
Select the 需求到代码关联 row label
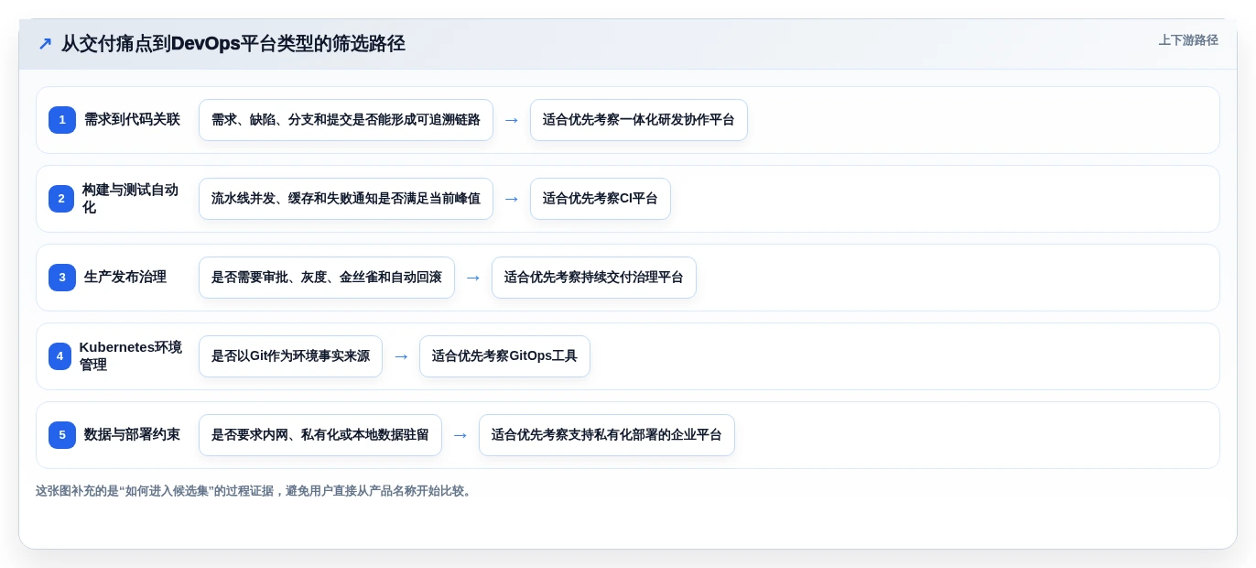tap(132, 119)
